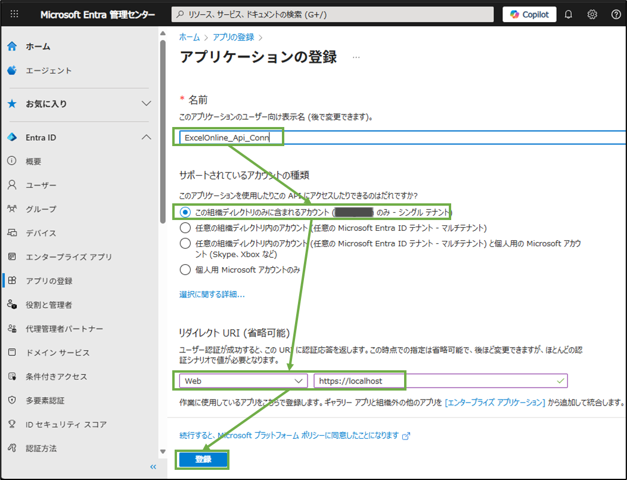Click sidebar scrollbar up arrow
The image size is (627, 480).
click(163, 33)
